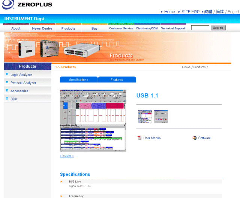Open the Buy menu
This screenshot has width=240, height=198.
pos(94,28)
